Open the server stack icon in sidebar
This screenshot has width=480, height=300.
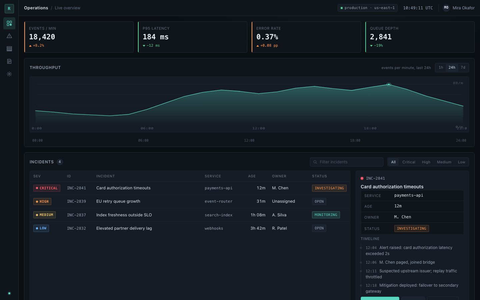click(9, 49)
